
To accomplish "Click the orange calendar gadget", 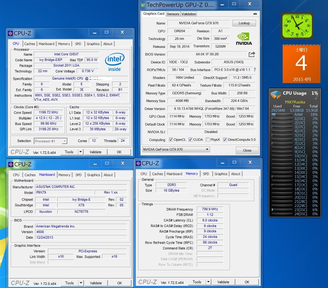I will coord(301,64).
